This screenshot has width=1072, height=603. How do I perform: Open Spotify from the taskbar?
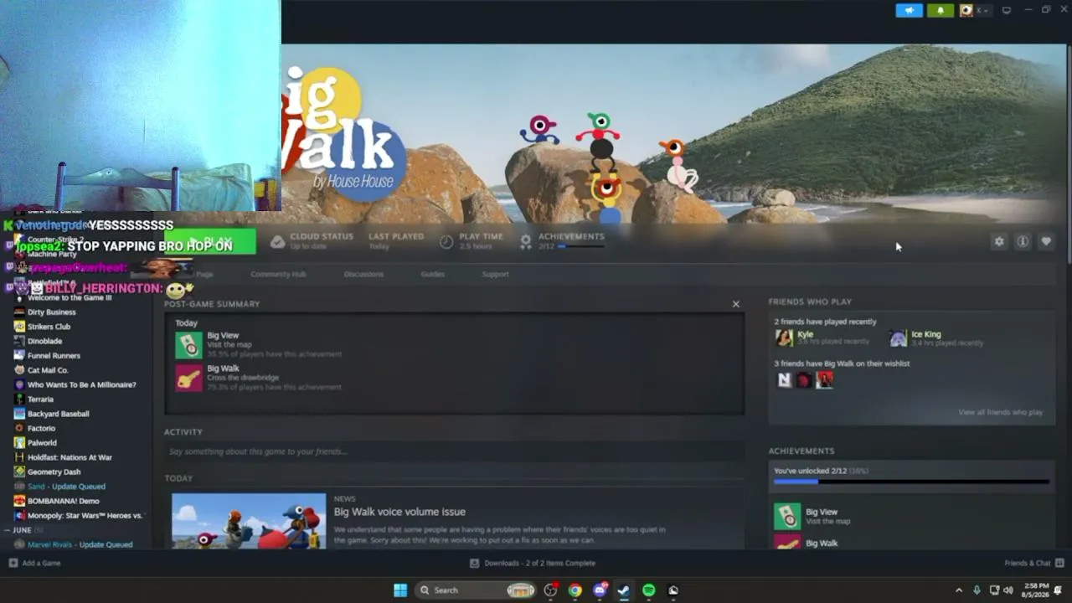pos(649,590)
